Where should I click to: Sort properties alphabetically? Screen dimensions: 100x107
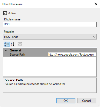click(x=12, y=44)
